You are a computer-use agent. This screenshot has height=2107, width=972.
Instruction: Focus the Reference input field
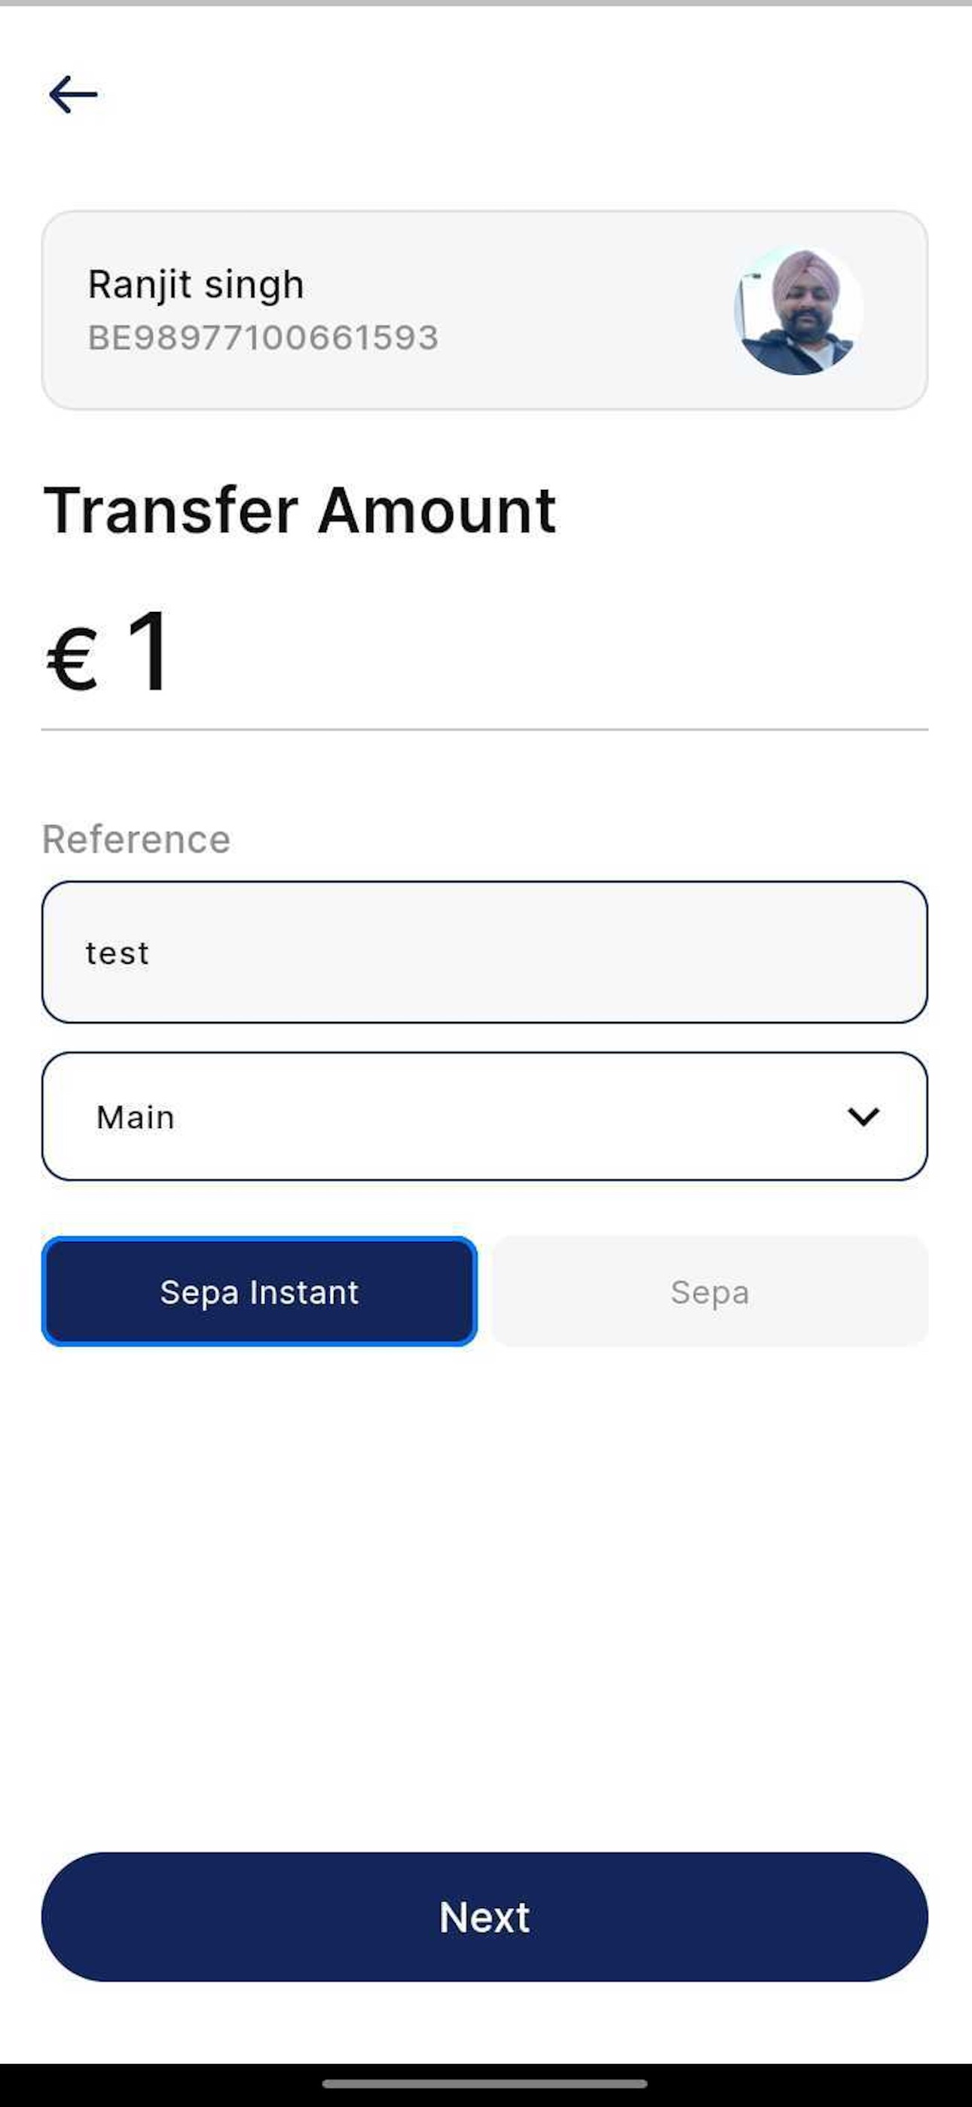484,952
